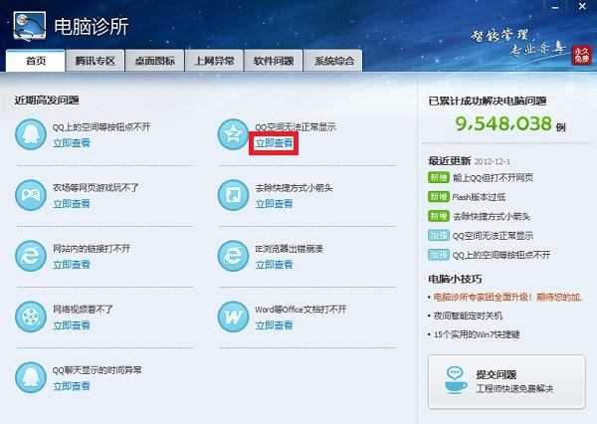Viewport: 597px width, 424px height.
Task: Click 立即查看 under 农场等网页游戏玩不了
Action: [72, 204]
